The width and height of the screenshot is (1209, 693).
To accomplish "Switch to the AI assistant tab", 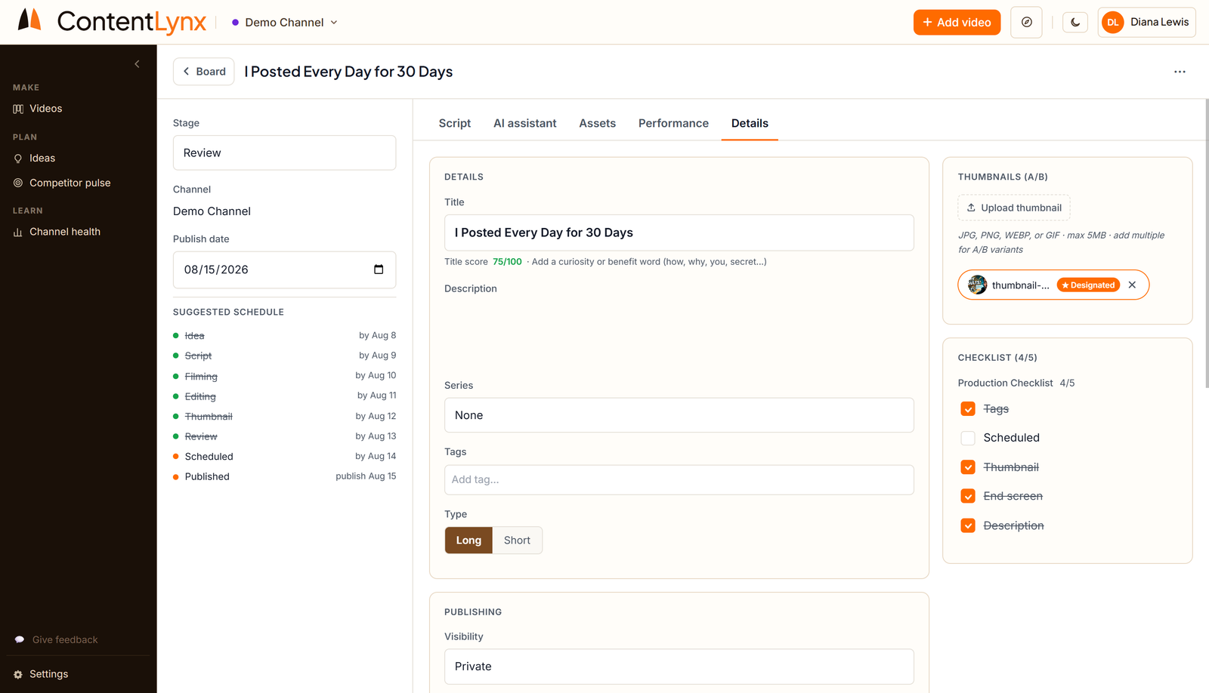I will [x=525, y=123].
